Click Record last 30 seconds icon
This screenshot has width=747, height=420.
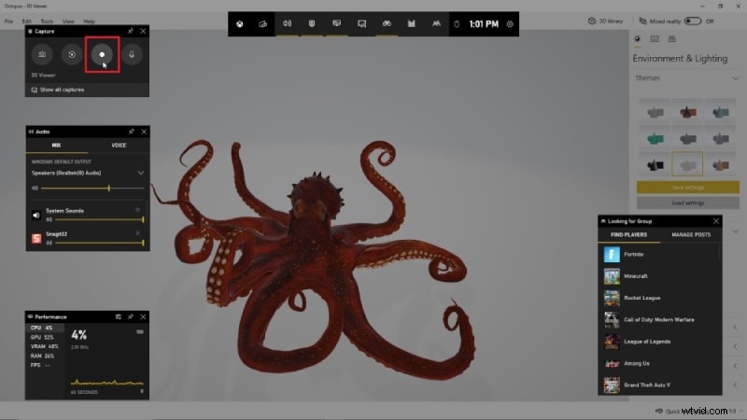pos(73,55)
